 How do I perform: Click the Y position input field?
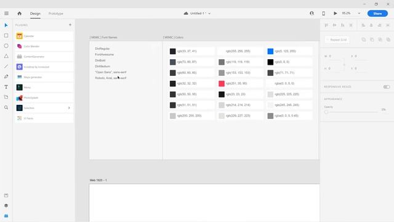coord(362,68)
